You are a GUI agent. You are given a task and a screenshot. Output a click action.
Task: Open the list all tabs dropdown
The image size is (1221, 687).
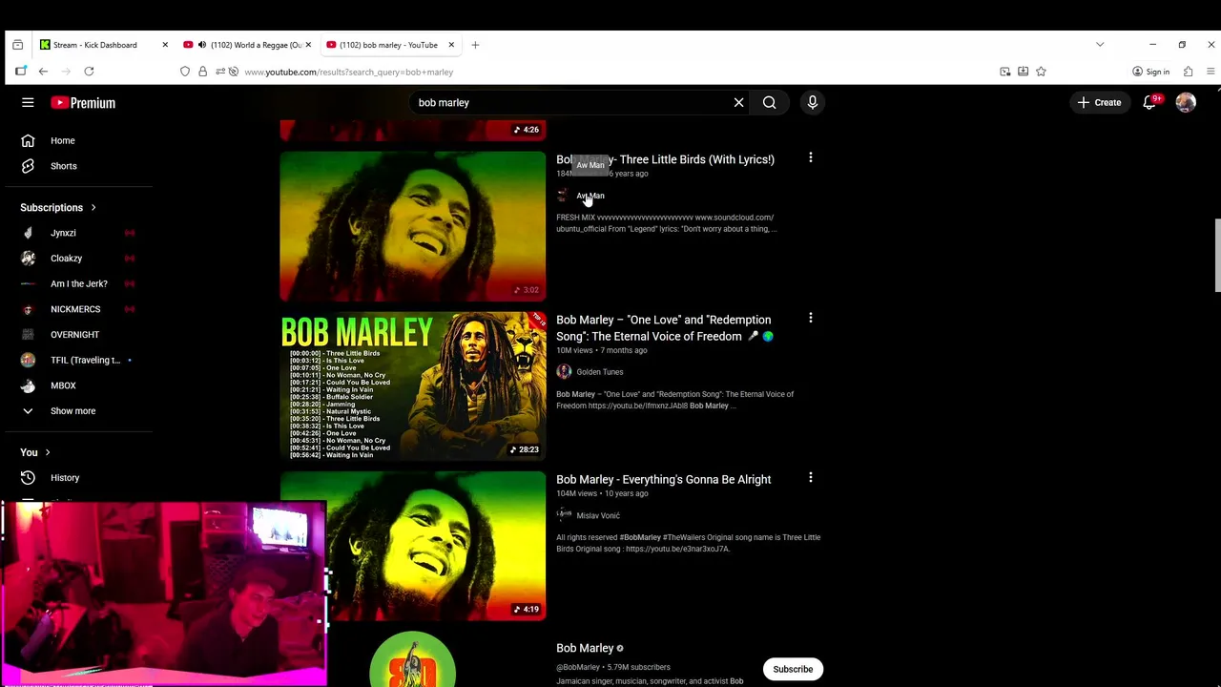pyautogui.click(x=1100, y=45)
